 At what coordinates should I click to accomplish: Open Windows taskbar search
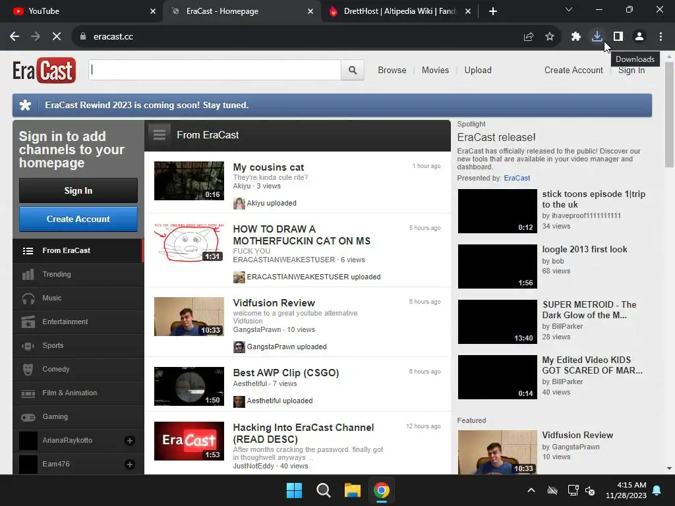tap(323, 490)
